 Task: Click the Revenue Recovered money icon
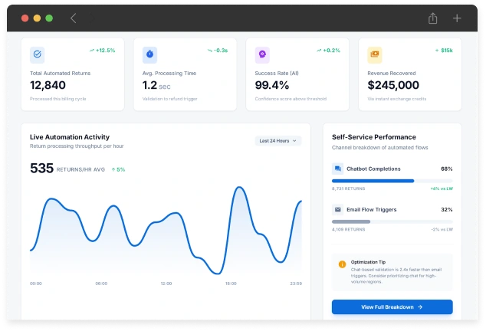coord(375,54)
